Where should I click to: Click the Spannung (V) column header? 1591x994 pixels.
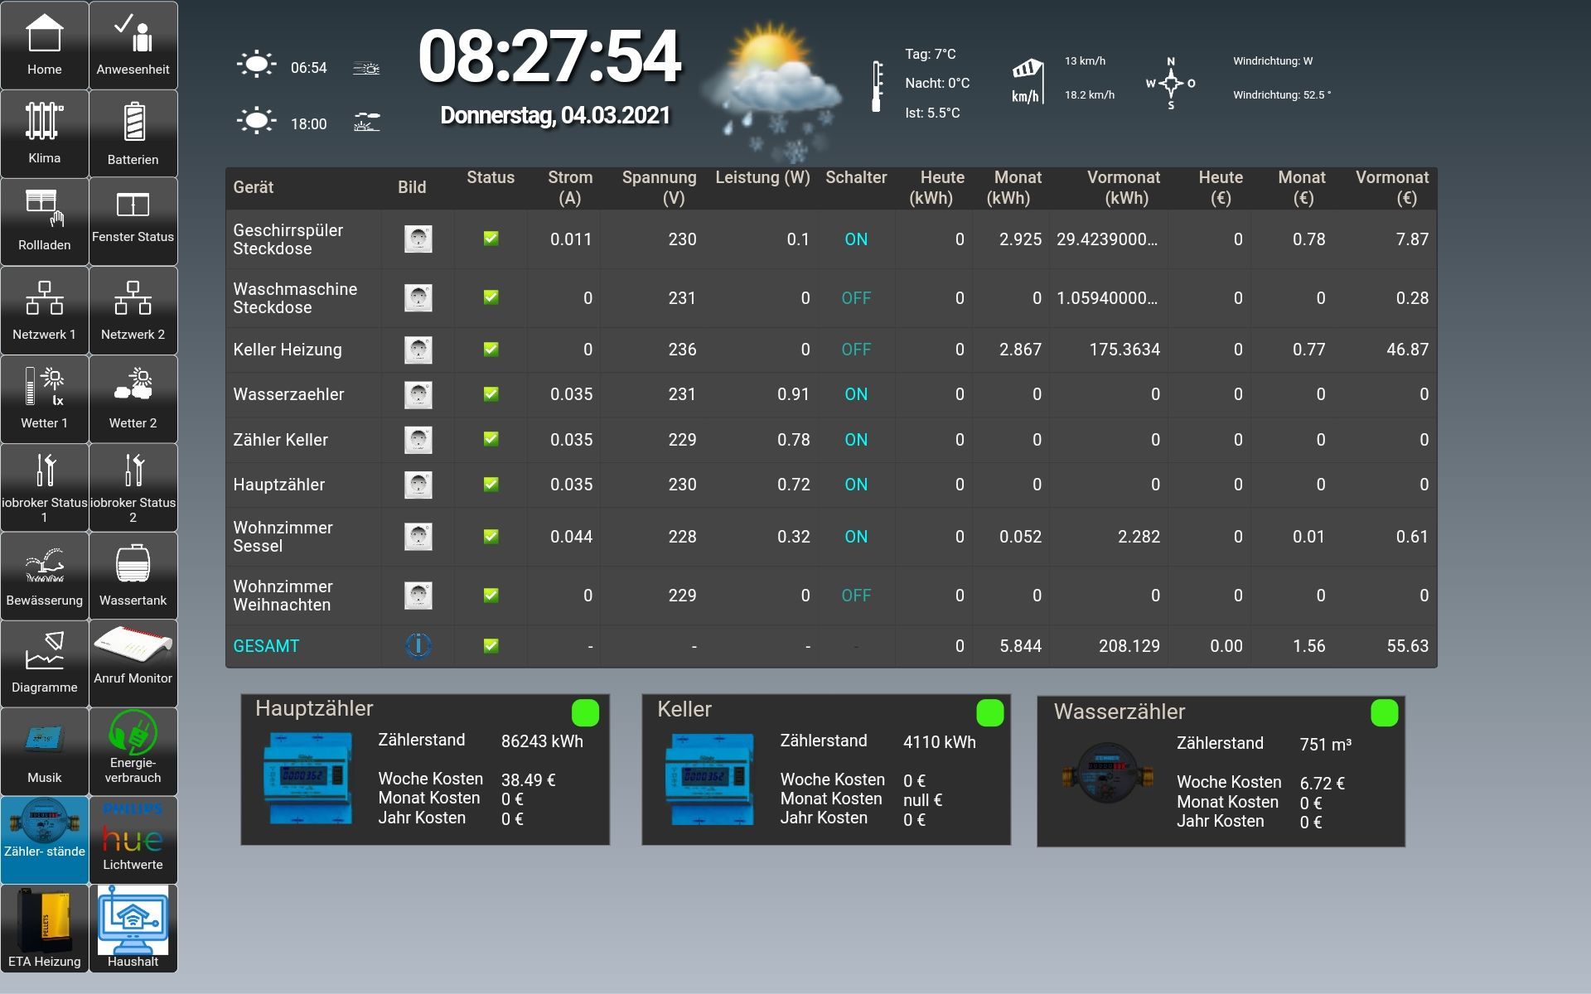(x=659, y=188)
